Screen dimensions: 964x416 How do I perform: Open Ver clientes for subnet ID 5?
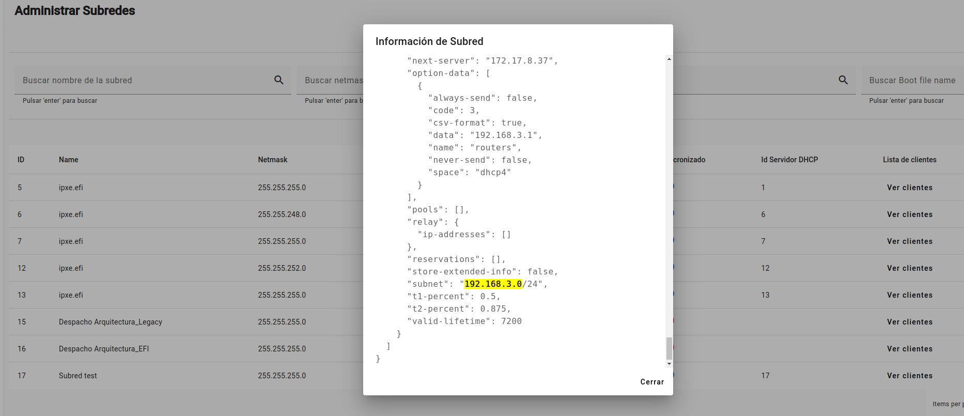click(909, 188)
